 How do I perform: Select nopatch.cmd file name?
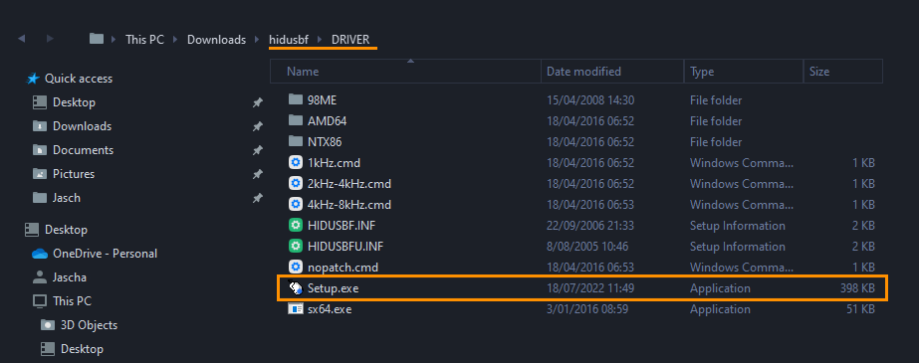click(343, 268)
